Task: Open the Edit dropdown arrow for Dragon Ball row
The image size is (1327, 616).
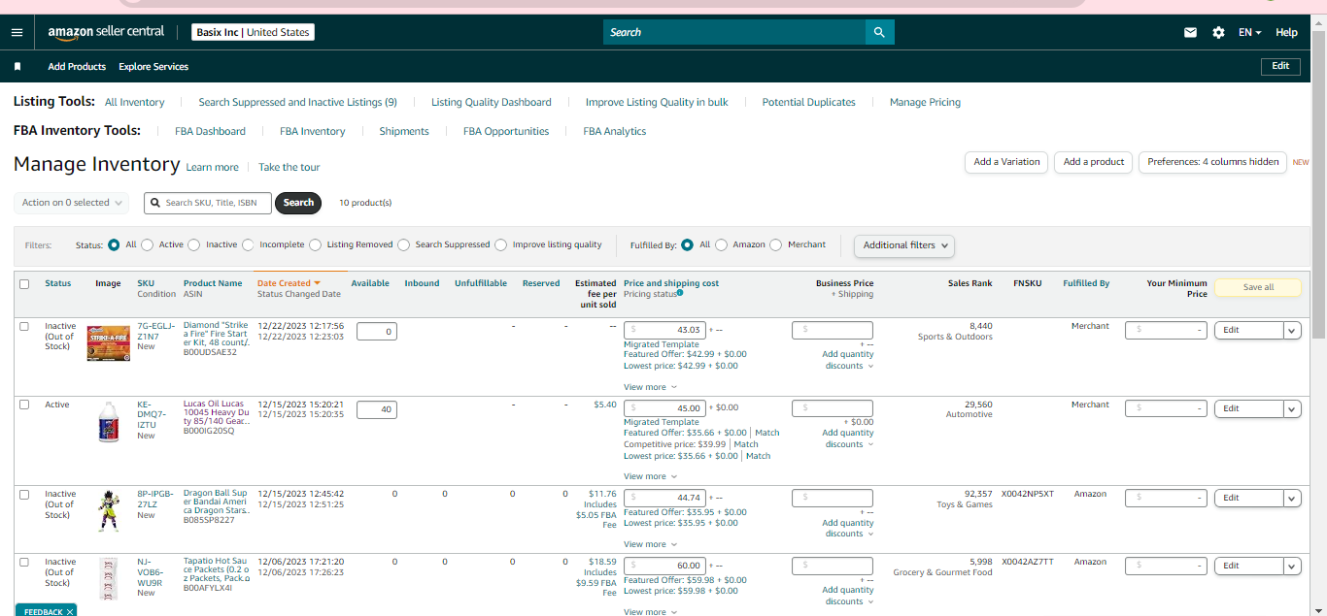Action: pyautogui.click(x=1292, y=498)
